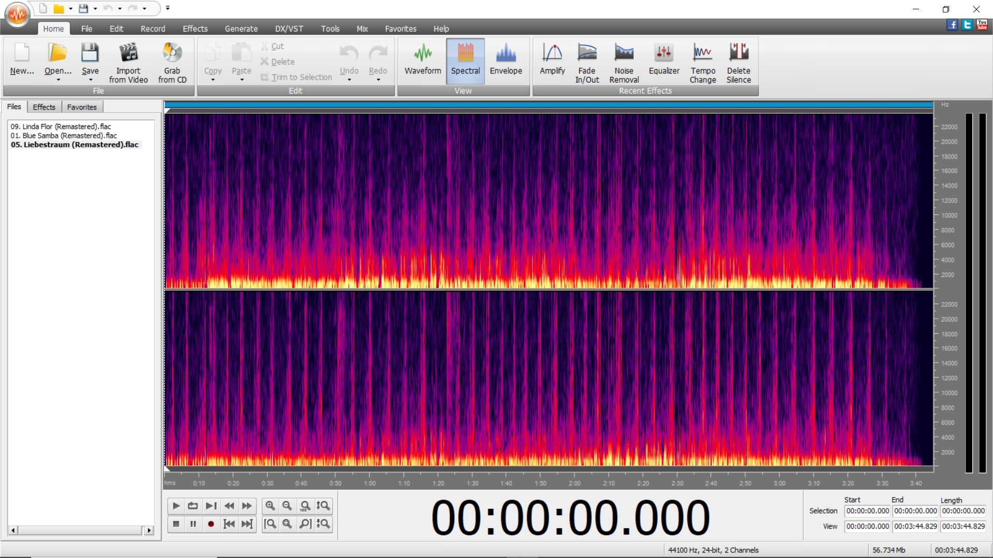This screenshot has width=993, height=558.
Task: Open the Record ribbon tab
Action: click(153, 29)
